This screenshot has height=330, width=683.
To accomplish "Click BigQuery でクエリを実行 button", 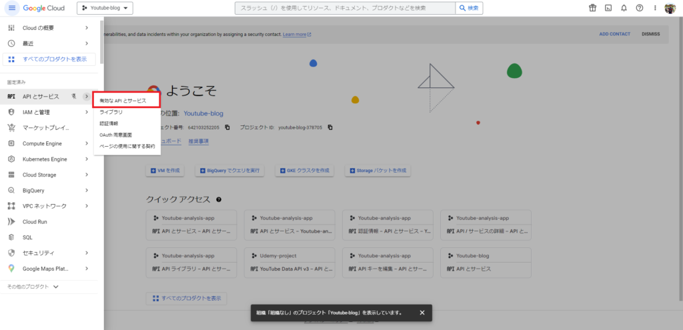I will pos(229,171).
